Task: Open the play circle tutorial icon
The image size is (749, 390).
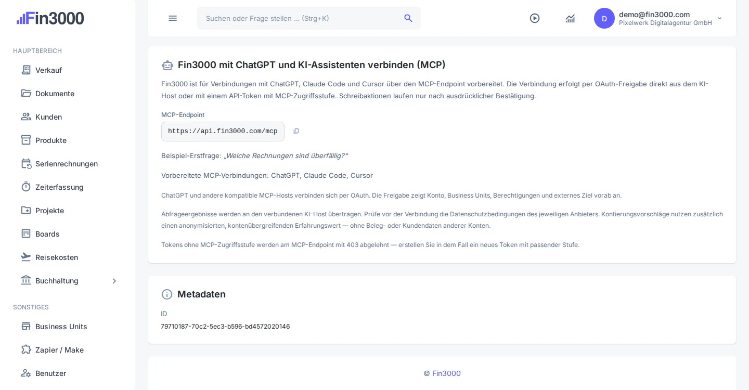Action: click(x=535, y=18)
